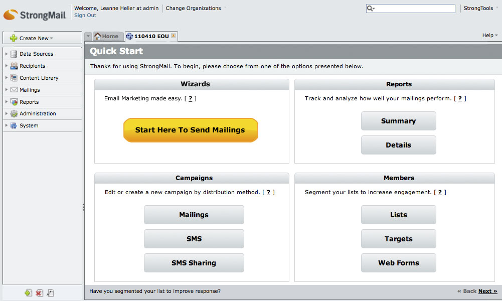Open the StrongTools menu
The width and height of the screenshot is (502, 301).
click(480, 9)
